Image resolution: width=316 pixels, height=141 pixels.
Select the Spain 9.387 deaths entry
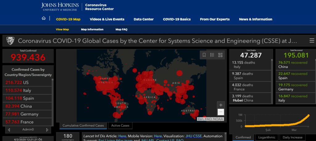[250, 76]
